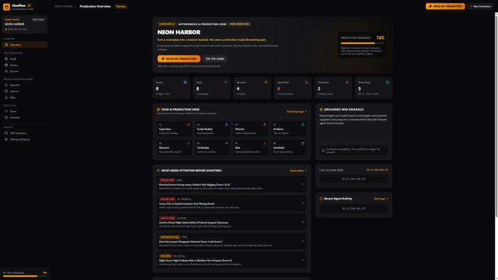498x280 pixels.
Task: Click the Continuity stat card icon
Action: 347,82
